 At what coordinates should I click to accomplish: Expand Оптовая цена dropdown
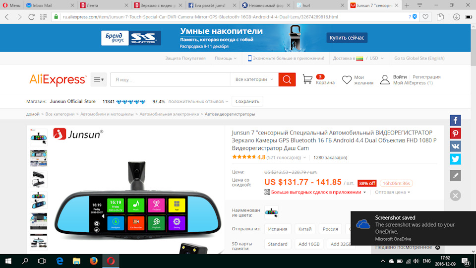click(393, 192)
